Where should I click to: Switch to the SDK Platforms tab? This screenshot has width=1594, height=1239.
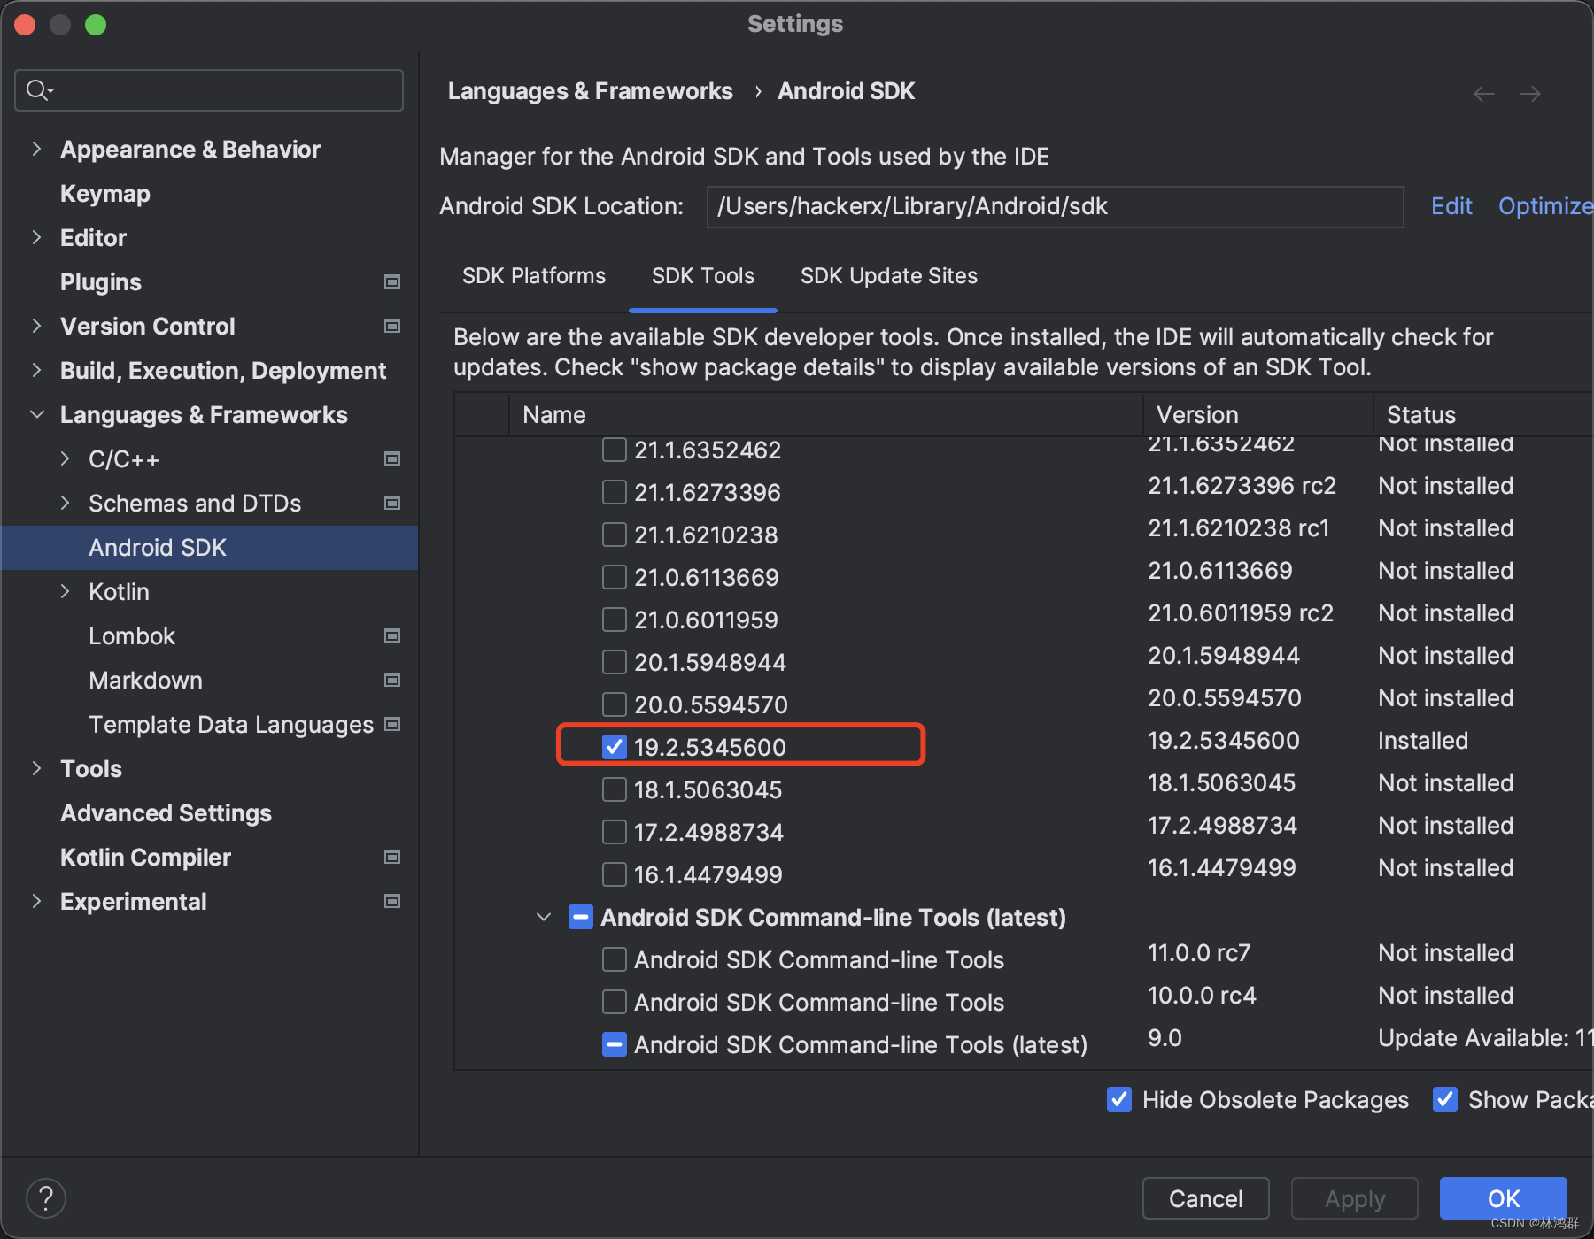(x=534, y=276)
